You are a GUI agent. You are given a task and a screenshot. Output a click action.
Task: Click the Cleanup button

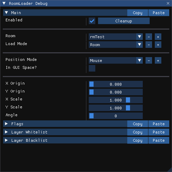click(x=124, y=21)
